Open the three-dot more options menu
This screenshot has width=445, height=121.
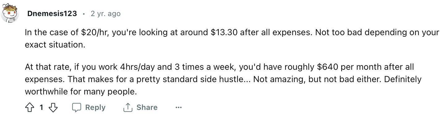pyautogui.click(x=178, y=107)
